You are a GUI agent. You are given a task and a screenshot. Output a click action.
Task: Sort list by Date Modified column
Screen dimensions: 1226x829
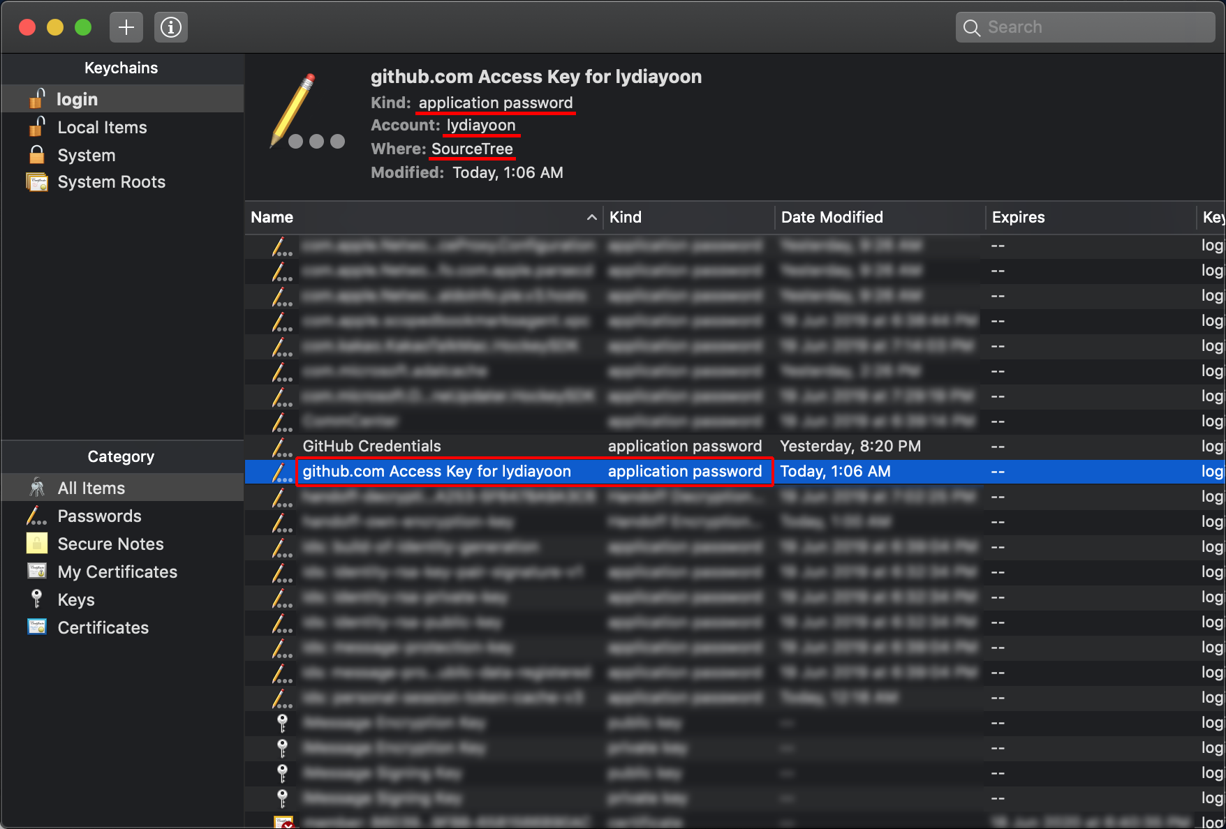tap(880, 217)
